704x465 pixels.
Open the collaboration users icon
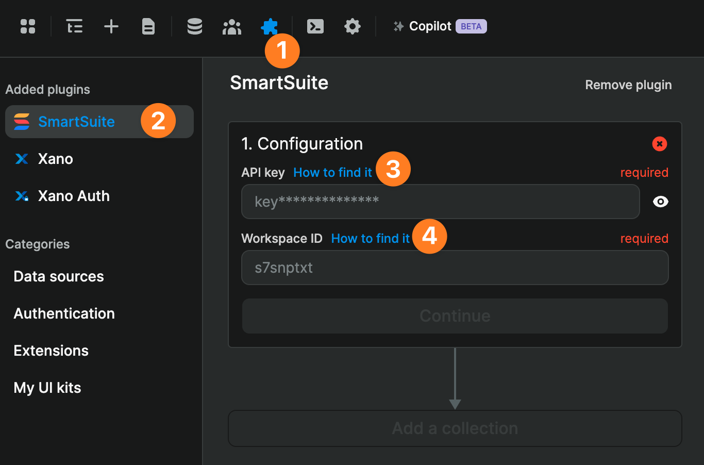tap(231, 26)
